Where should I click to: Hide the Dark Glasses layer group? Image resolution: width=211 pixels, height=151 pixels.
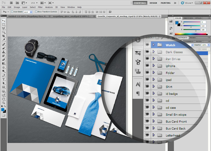147,52
